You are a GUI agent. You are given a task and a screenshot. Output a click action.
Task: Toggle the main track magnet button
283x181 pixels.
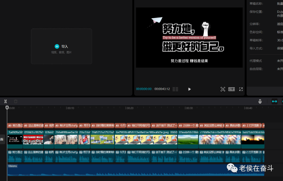[274, 101]
